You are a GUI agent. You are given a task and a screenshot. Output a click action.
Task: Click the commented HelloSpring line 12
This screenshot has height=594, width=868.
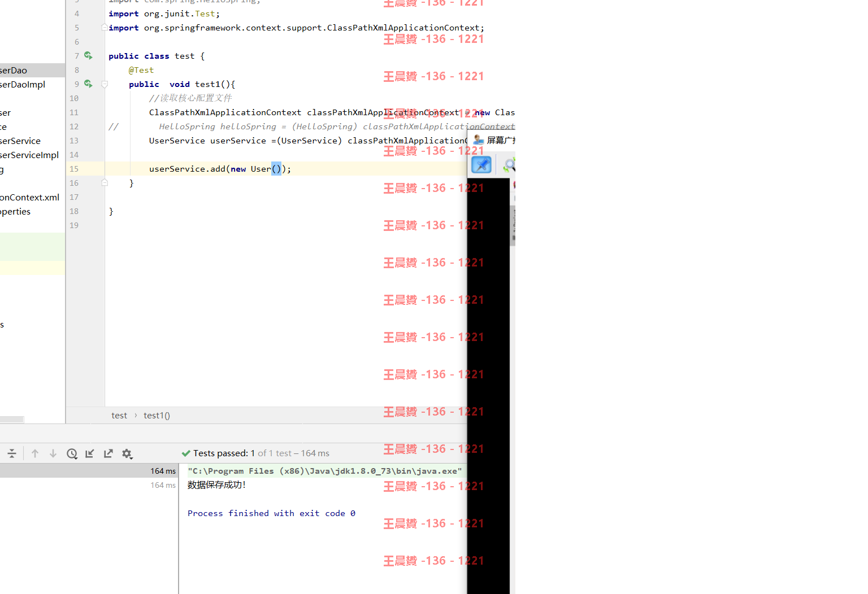pos(311,126)
